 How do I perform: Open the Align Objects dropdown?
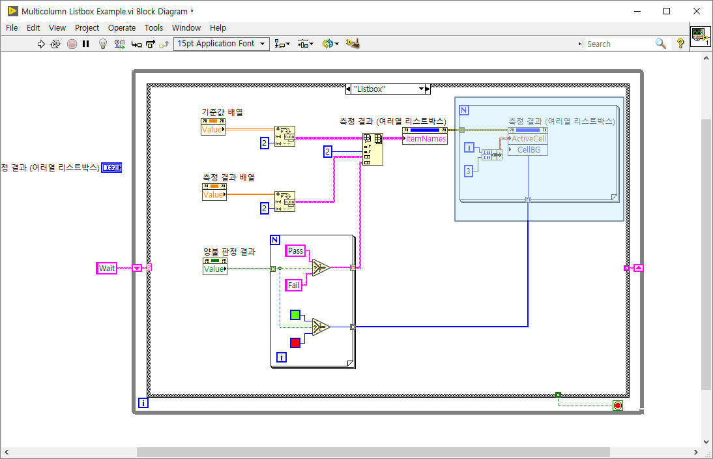[x=282, y=44]
